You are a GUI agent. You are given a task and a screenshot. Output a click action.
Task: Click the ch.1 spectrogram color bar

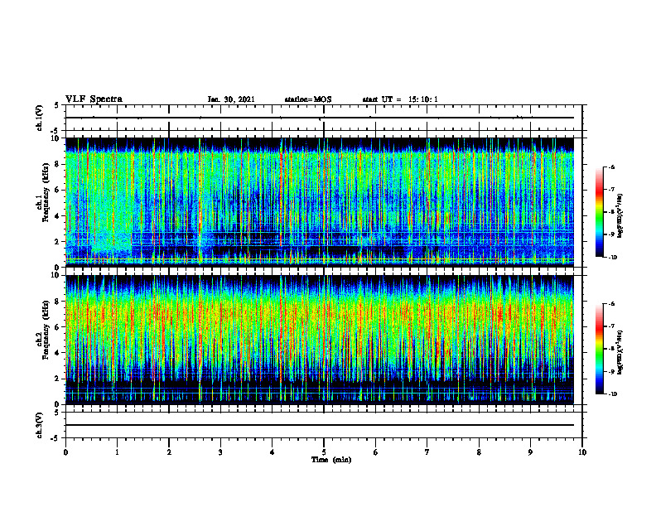(599, 212)
